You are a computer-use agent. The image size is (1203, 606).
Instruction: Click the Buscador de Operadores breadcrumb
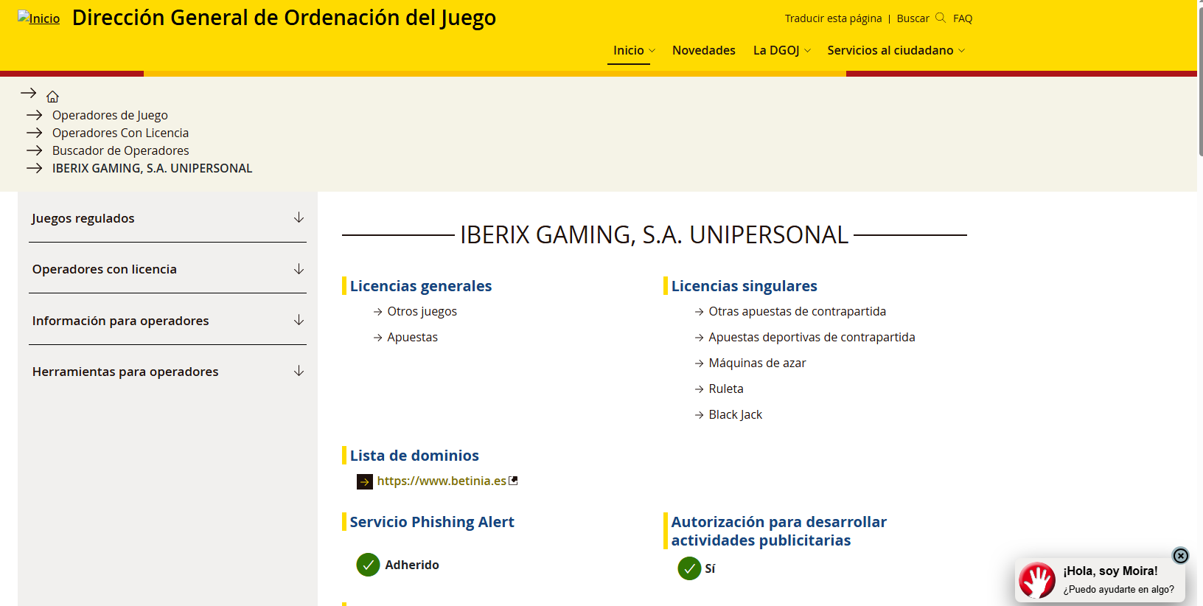(x=120, y=150)
